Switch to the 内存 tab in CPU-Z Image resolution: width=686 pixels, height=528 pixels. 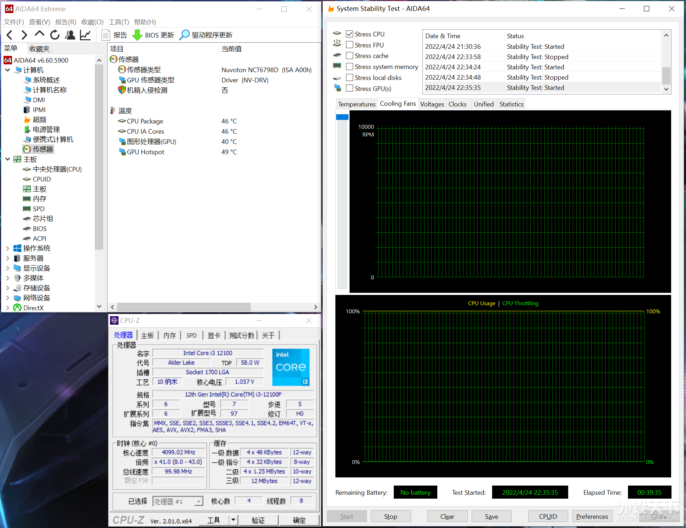click(x=169, y=335)
